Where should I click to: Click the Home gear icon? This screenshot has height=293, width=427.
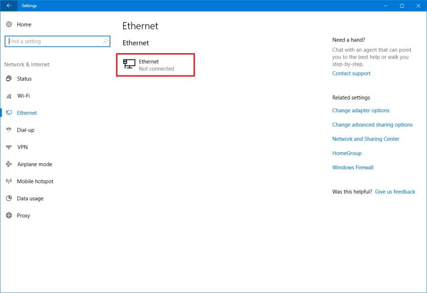(x=9, y=25)
